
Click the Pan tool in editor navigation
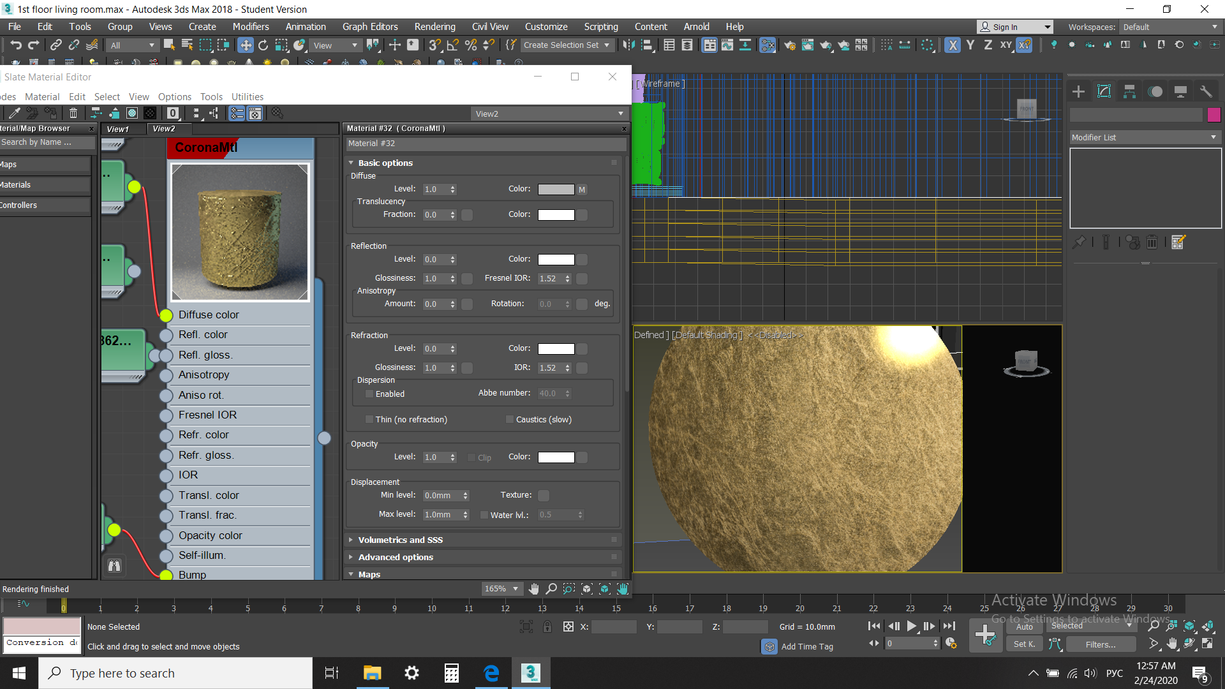pos(533,588)
